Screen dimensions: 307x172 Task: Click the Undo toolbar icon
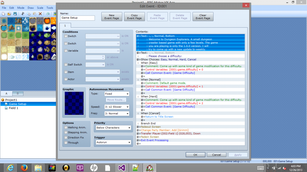(x=48, y=14)
